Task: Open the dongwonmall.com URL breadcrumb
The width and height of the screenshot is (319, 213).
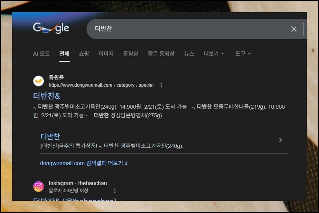Action: tap(101, 85)
